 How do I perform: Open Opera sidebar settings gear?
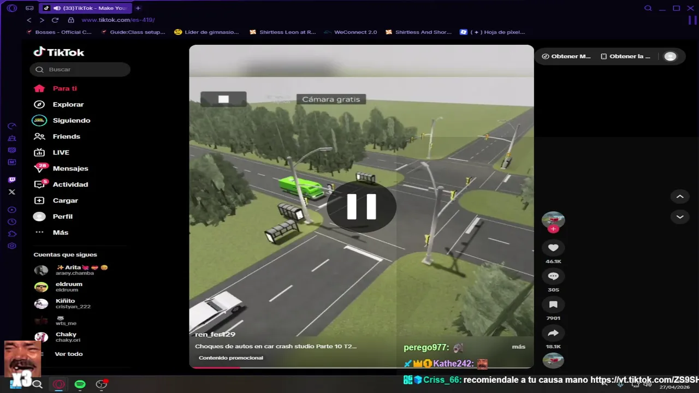12,246
